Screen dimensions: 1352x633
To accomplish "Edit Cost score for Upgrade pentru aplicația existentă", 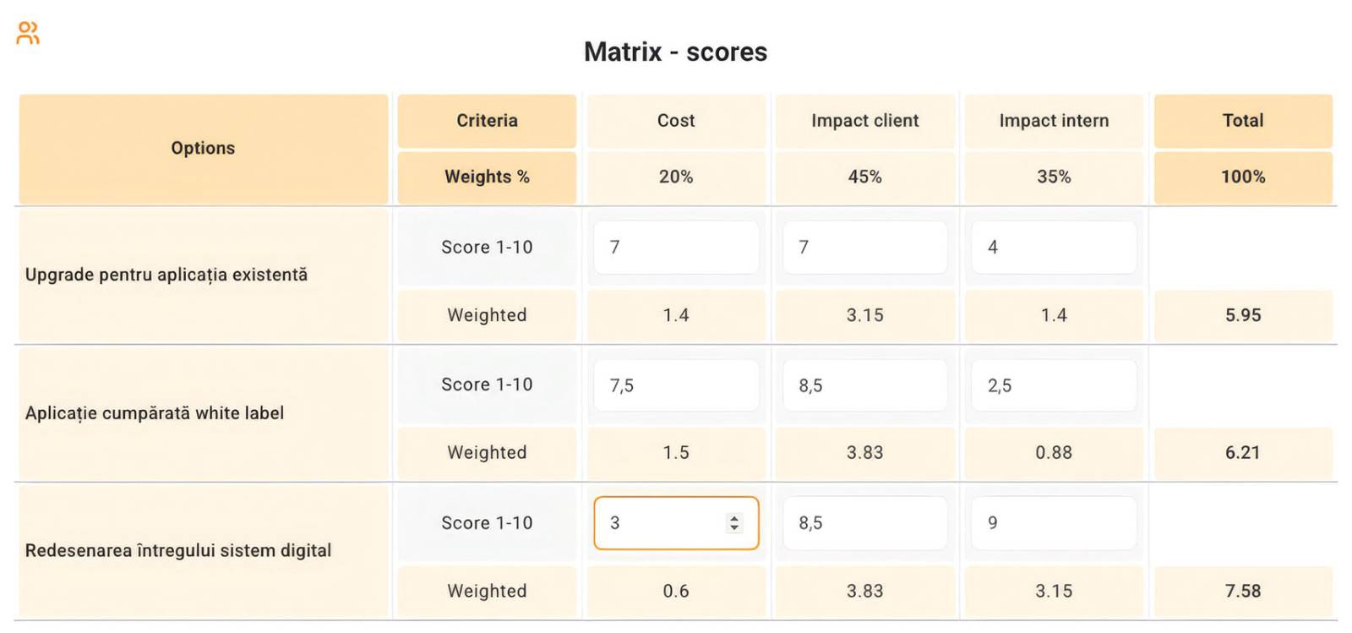I will coord(676,247).
